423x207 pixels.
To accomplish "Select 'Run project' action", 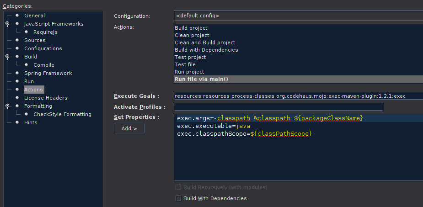I will (298, 72).
